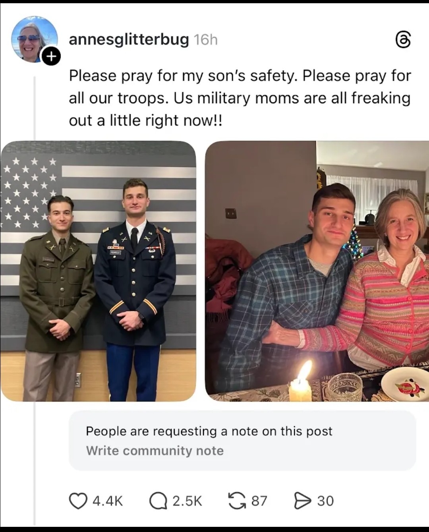Share the post with paper plane icon
This screenshot has width=429, height=532.
[303, 501]
